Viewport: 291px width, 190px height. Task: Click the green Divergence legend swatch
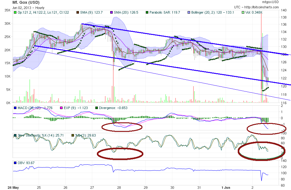97,108
